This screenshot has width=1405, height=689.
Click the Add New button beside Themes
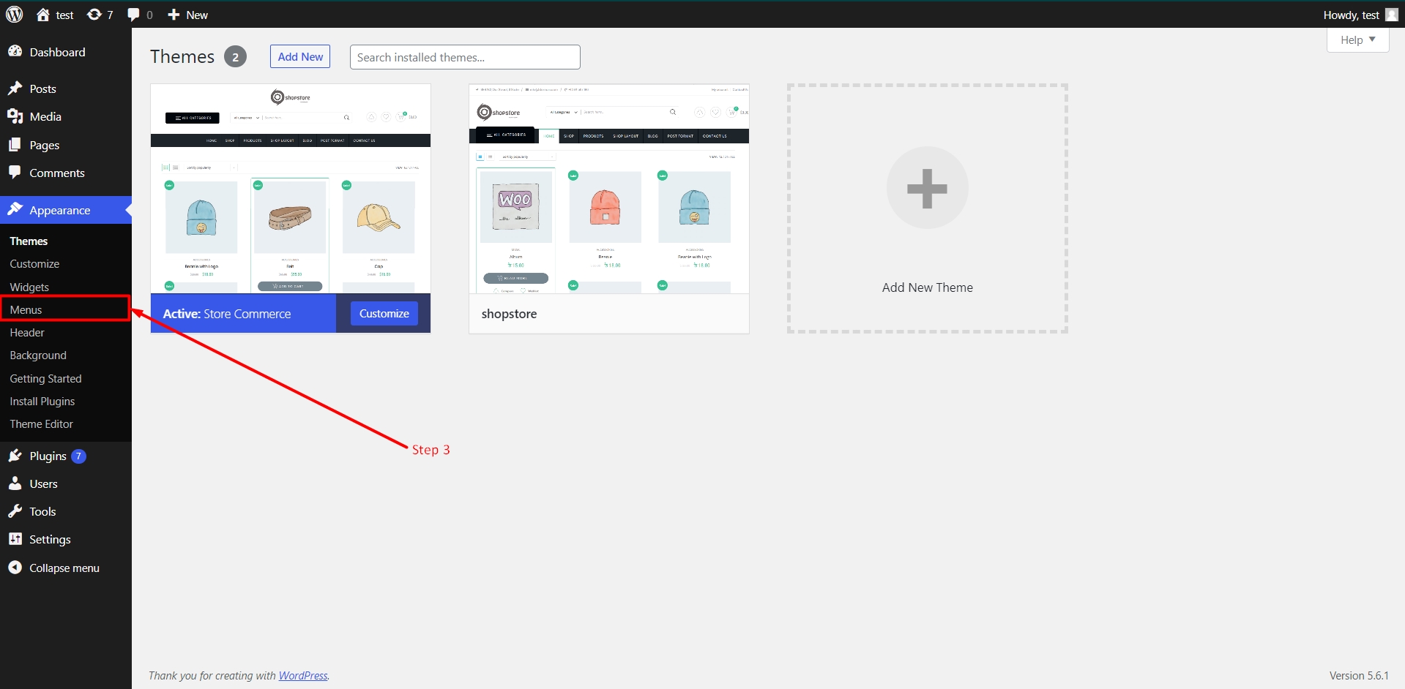[300, 56]
